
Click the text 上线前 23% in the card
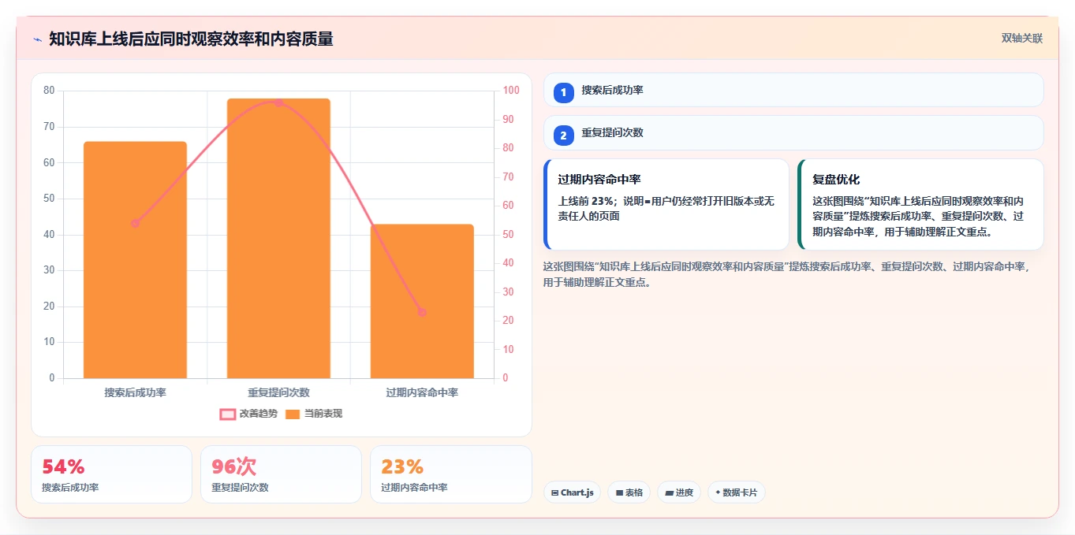[x=586, y=201]
